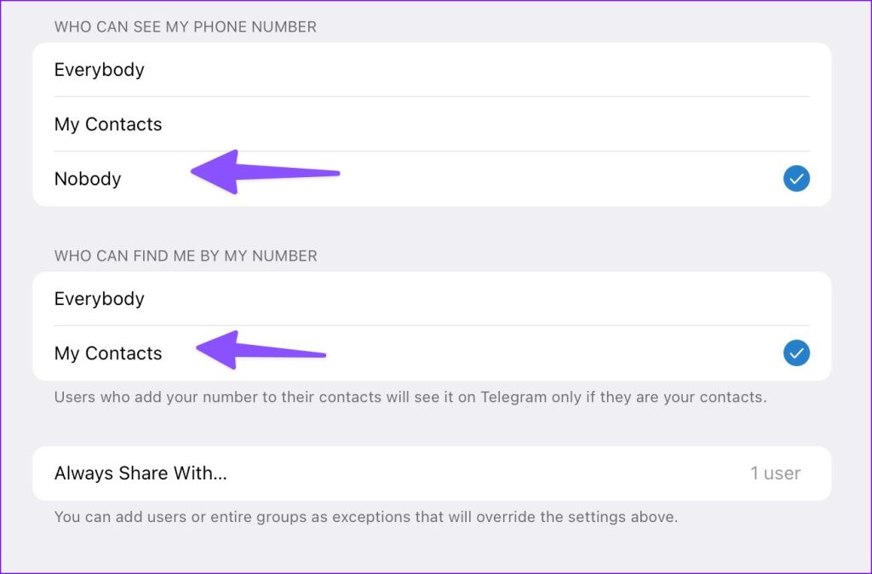Viewport: 872px width, 574px height.
Task: Click the blue checkmark in the My Contacts finder row
Action: pos(796,353)
